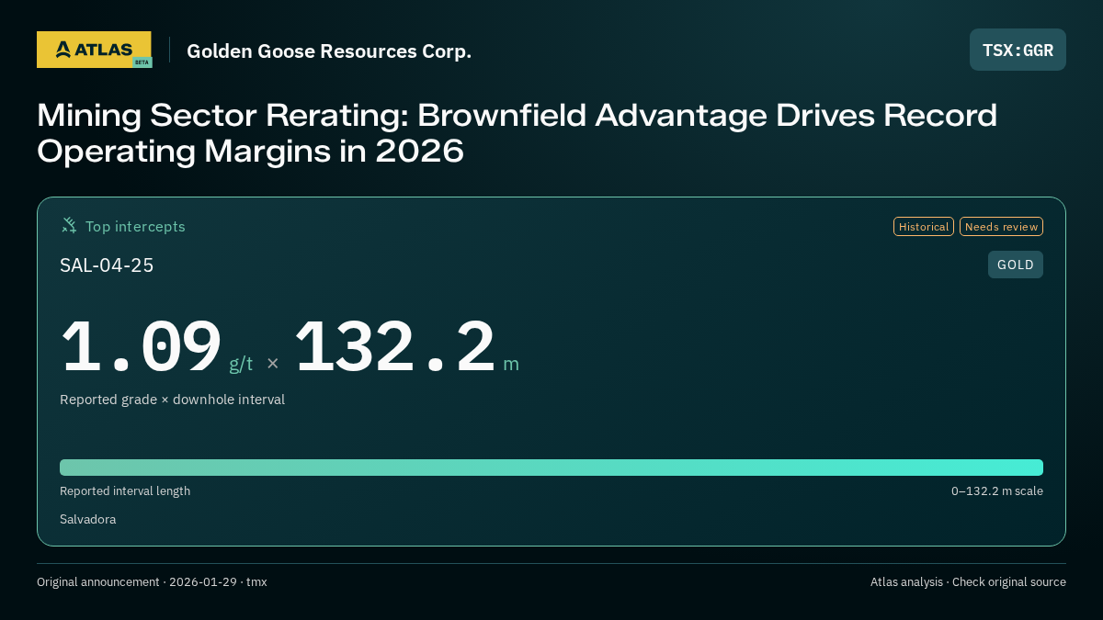Select Reported grade × downhole interval caption
The width and height of the screenshot is (1103, 620).
point(172,400)
